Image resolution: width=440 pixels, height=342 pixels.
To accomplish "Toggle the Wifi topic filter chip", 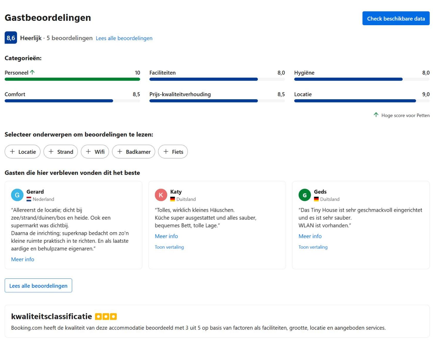I will [x=95, y=152].
